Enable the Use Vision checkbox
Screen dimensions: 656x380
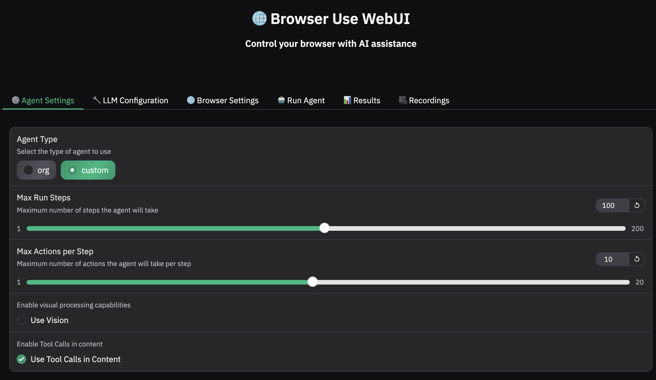[x=21, y=320]
